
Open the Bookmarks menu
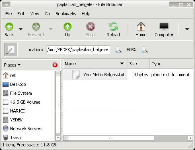tap(66, 14)
